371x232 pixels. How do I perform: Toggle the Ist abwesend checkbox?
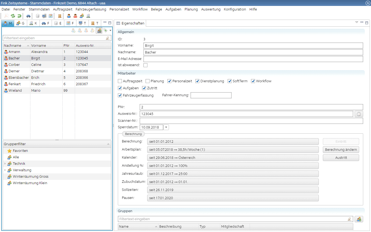point(146,65)
